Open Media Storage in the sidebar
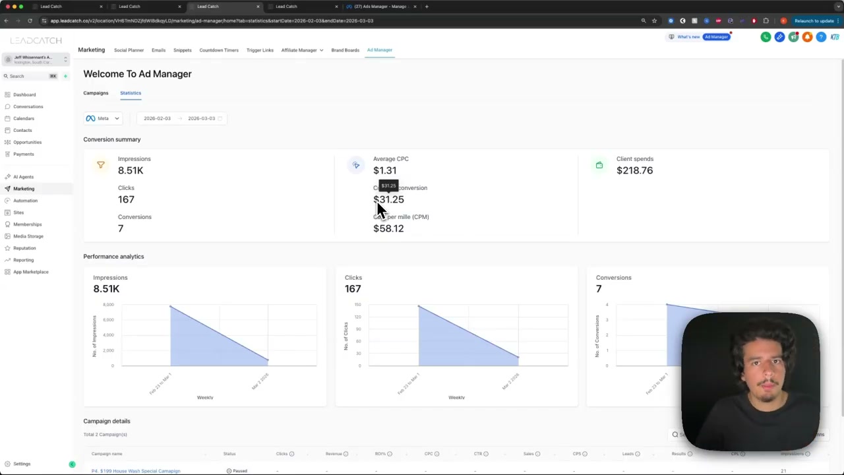This screenshot has width=844, height=475. point(28,236)
